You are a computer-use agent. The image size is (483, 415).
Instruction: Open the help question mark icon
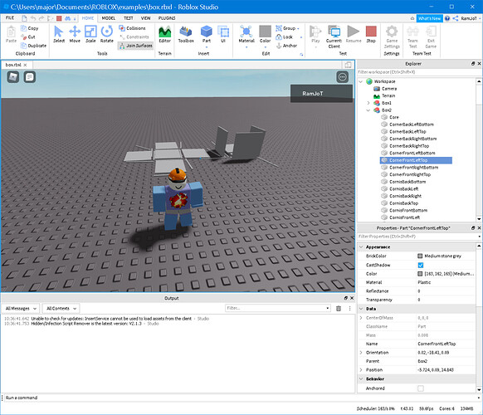click(x=447, y=18)
